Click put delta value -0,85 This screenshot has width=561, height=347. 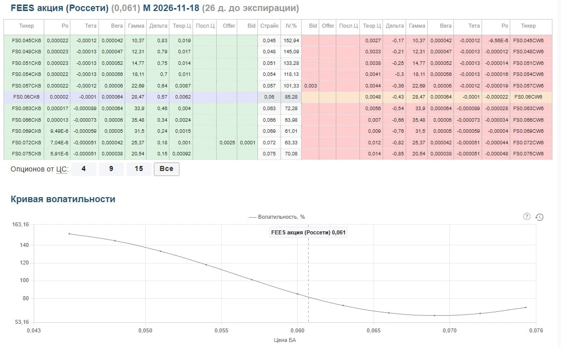point(398,153)
